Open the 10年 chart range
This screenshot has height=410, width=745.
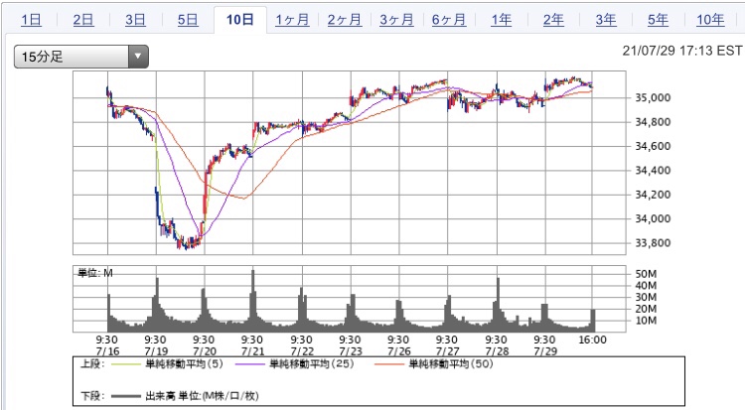pos(710,20)
